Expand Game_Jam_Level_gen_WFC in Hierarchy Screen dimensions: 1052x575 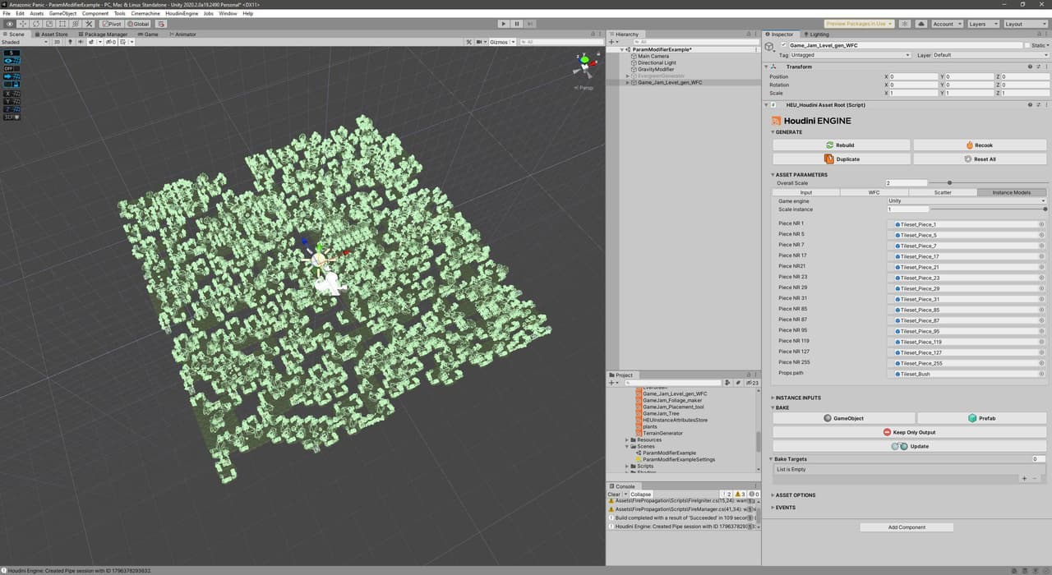pos(628,82)
